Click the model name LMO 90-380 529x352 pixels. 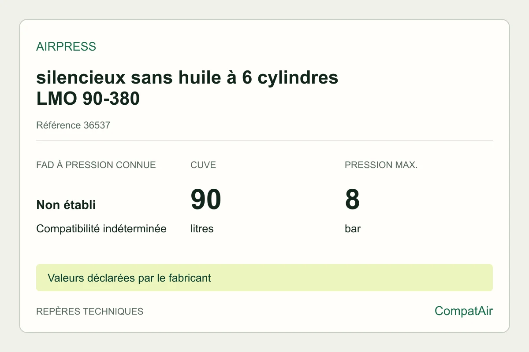(88, 99)
